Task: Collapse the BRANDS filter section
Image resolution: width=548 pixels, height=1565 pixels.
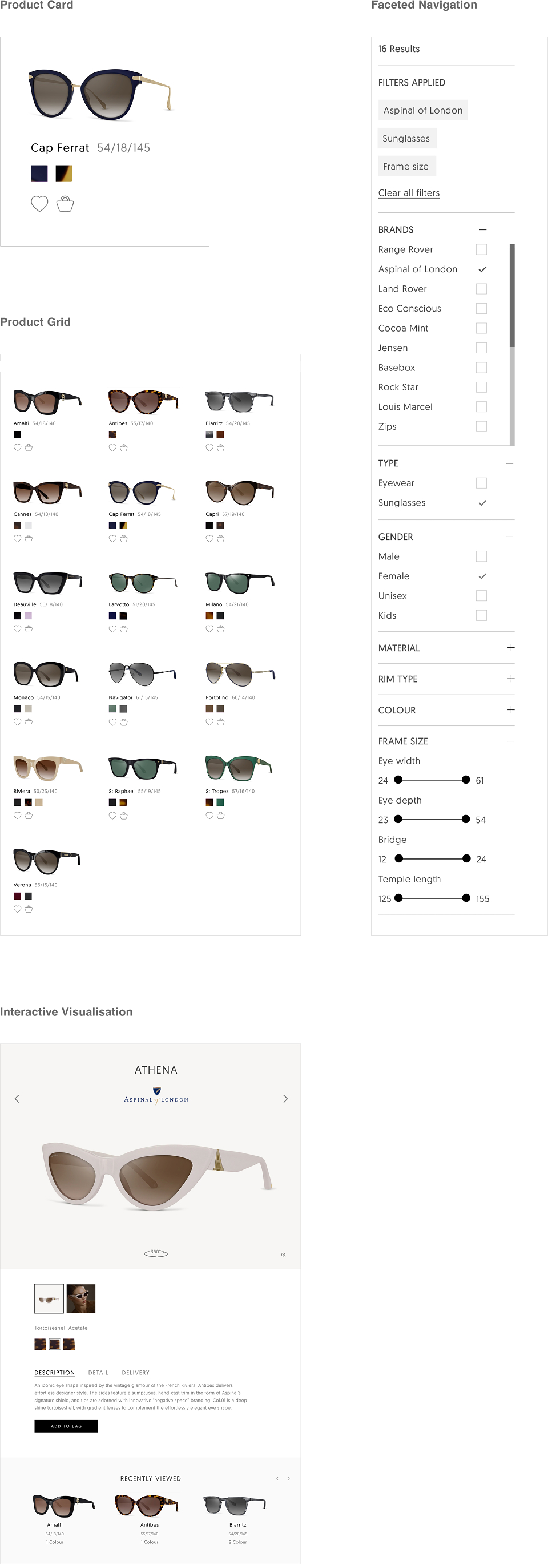Action: tap(482, 229)
